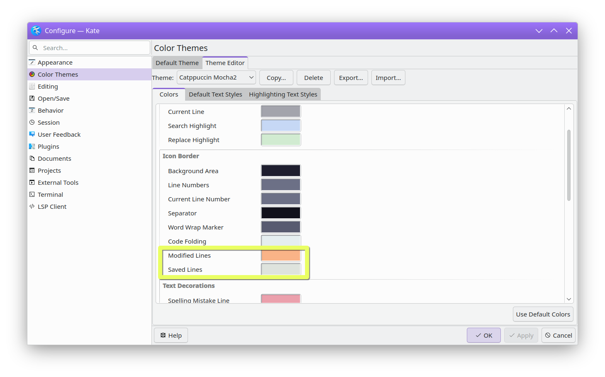The height and width of the screenshot is (377, 605).
Task: Select Session in the sidebar
Action: pos(89,122)
